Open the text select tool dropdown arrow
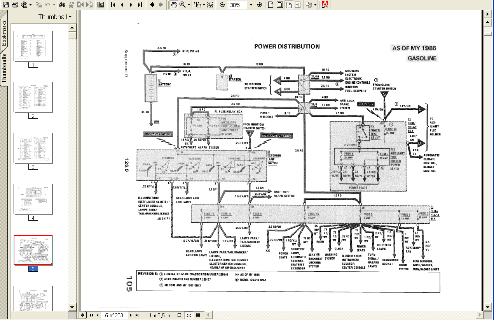 tap(204, 5)
